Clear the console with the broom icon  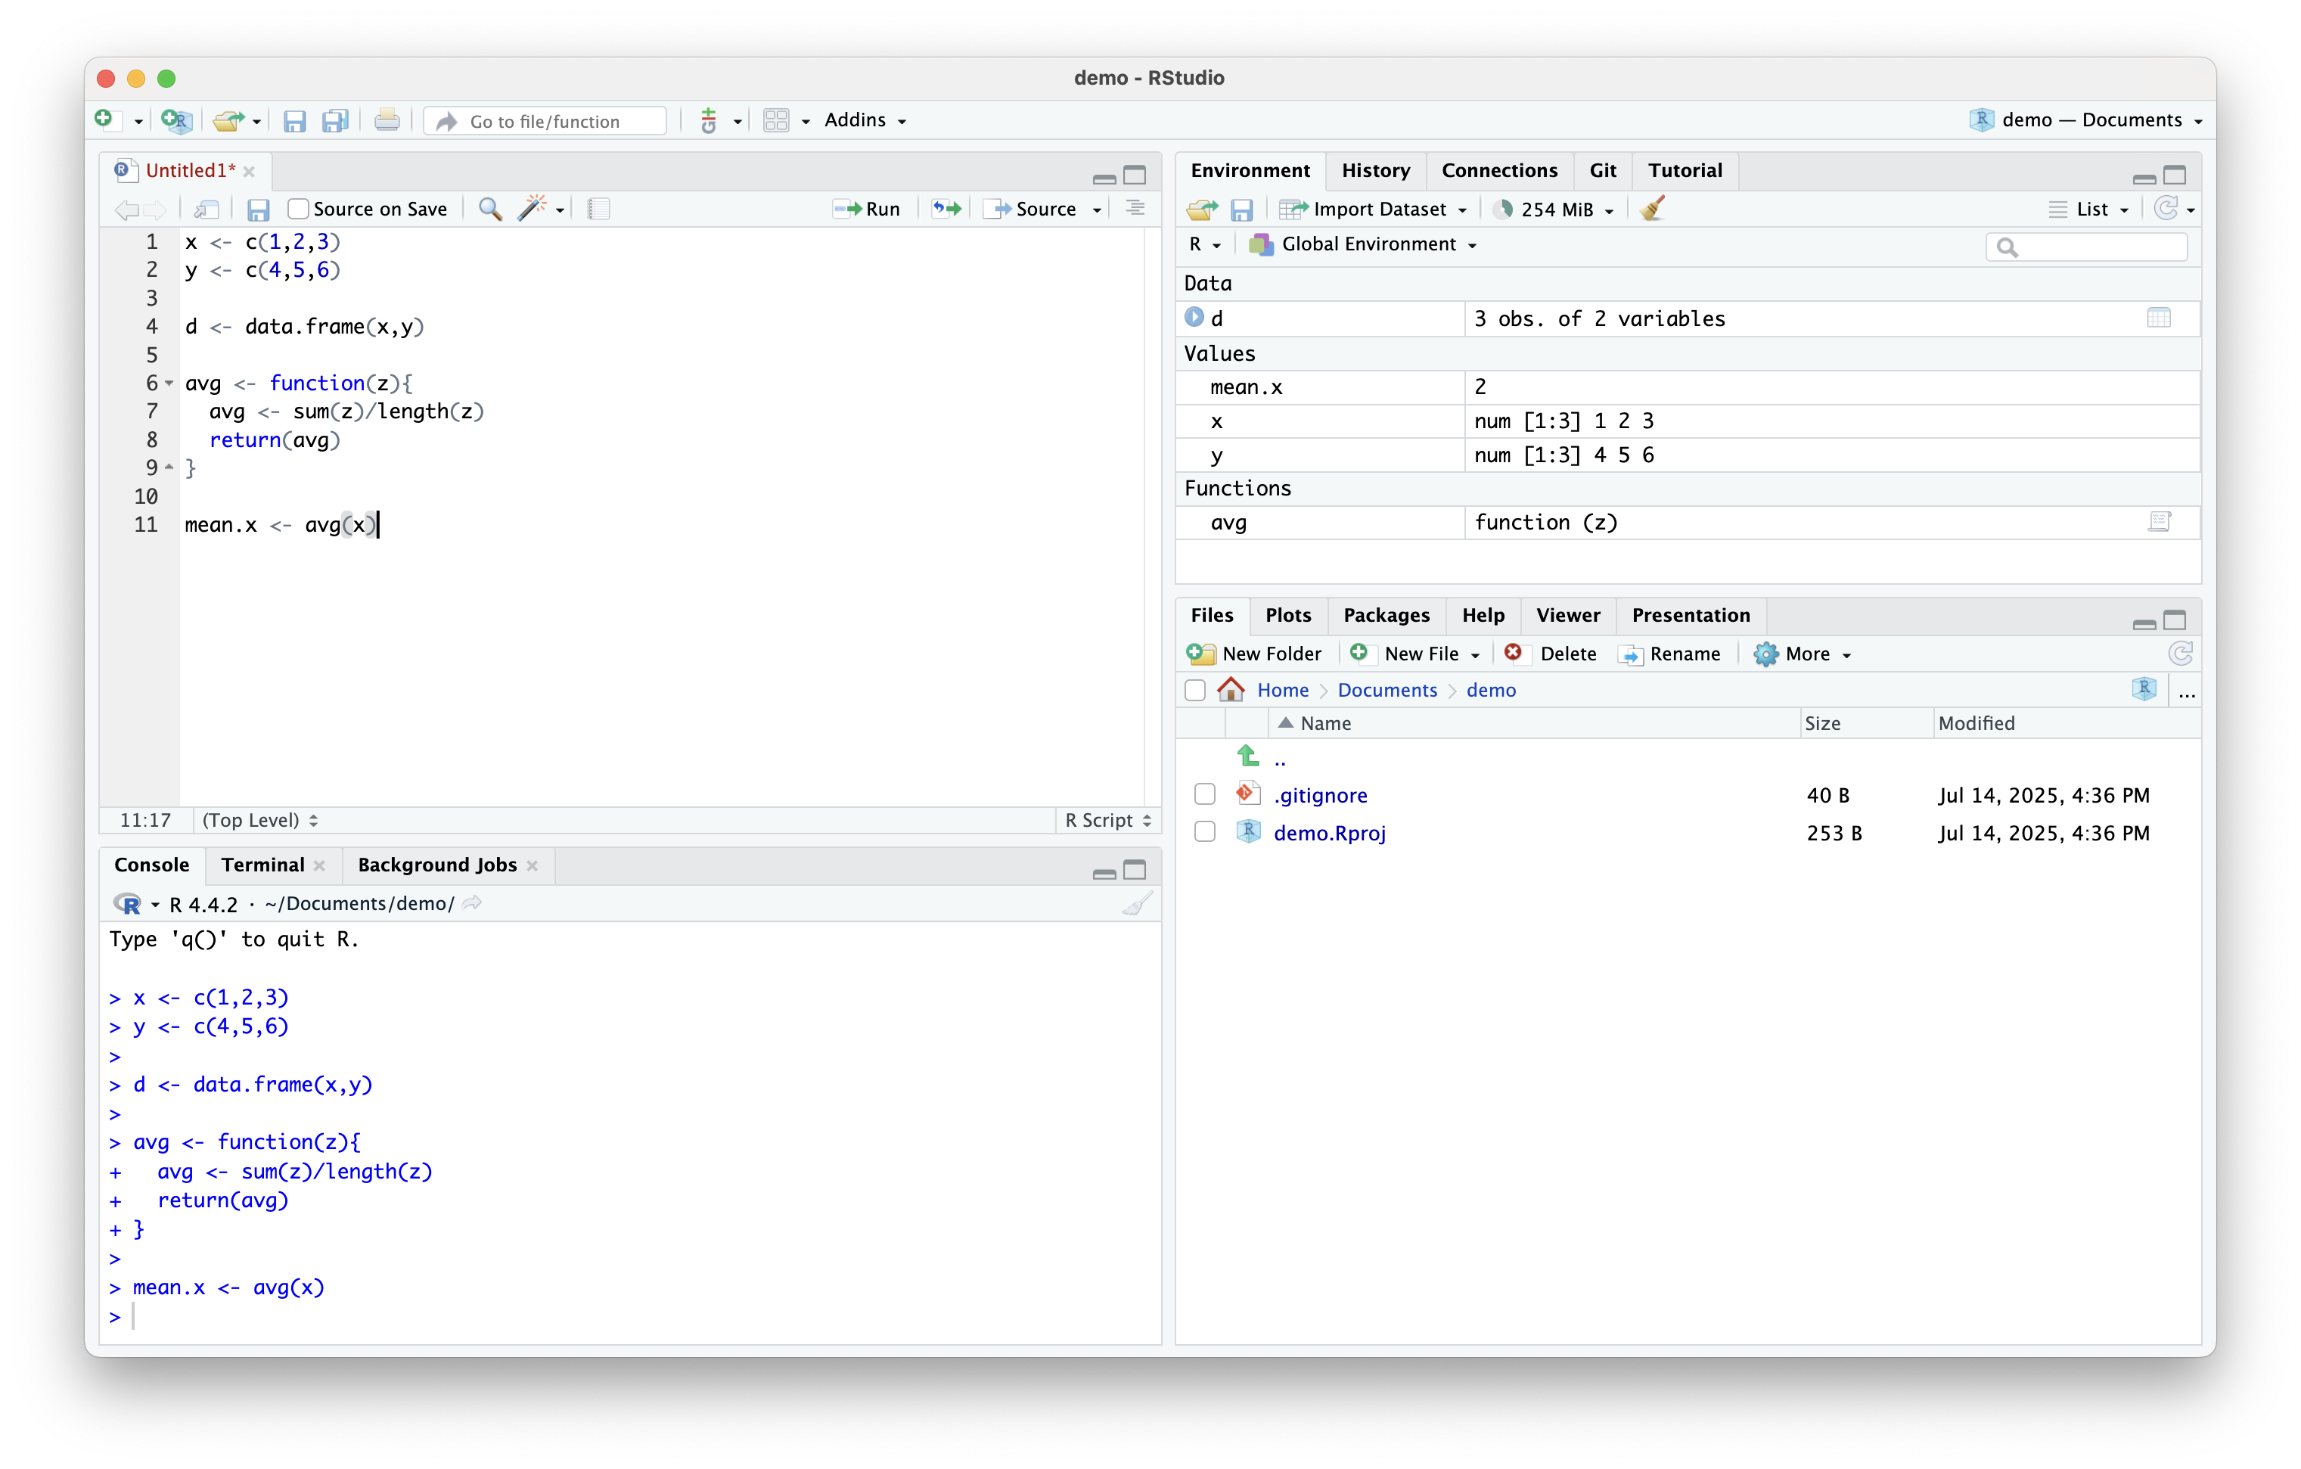pos(1136,903)
